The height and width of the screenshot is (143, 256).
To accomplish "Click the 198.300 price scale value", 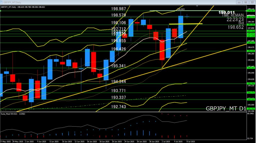I will pos(251,22).
